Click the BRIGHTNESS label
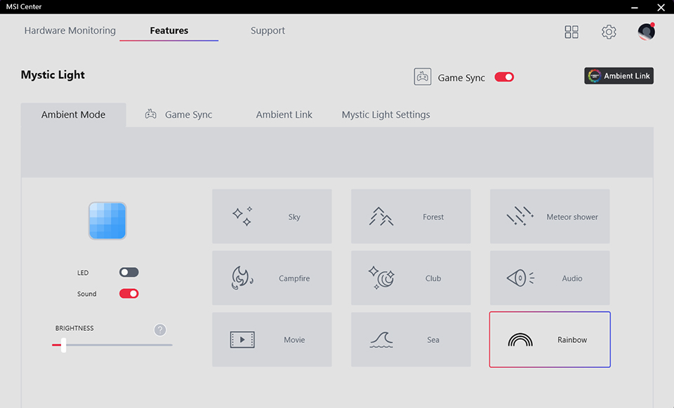The width and height of the screenshot is (674, 408). pos(74,328)
